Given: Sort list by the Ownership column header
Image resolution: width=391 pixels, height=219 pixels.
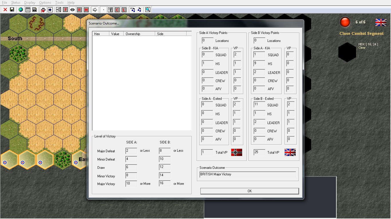Looking at the screenshot, I should click(x=139, y=34).
